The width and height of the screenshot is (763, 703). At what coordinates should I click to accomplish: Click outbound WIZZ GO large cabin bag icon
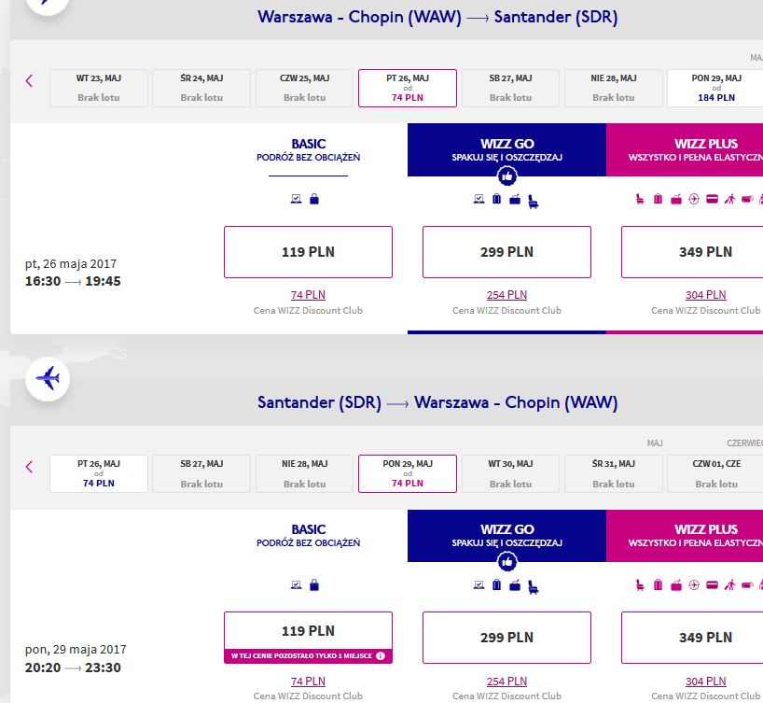pyautogui.click(x=515, y=199)
